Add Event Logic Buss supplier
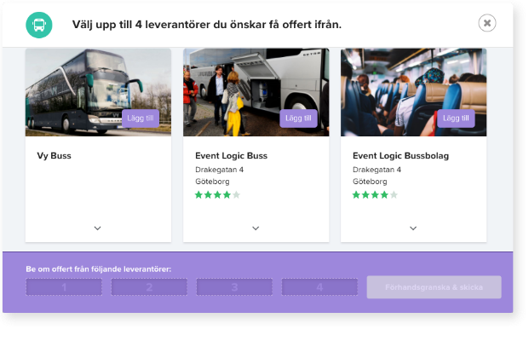529x341 pixels. (x=298, y=118)
